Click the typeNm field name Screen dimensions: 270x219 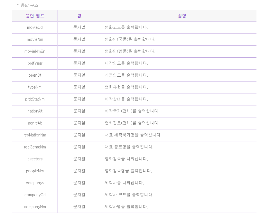[x=35, y=87]
